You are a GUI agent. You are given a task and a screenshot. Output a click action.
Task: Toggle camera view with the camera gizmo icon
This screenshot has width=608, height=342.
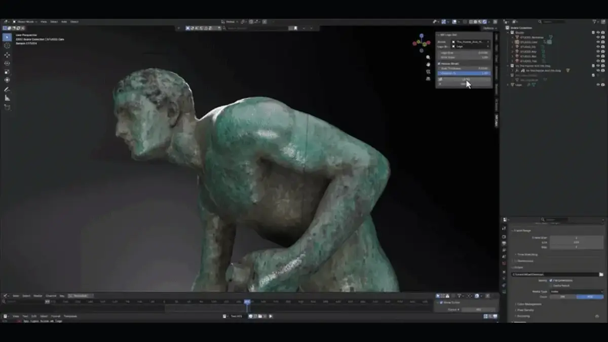(428, 71)
